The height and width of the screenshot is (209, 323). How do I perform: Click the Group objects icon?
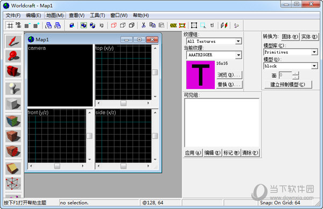[83, 25]
